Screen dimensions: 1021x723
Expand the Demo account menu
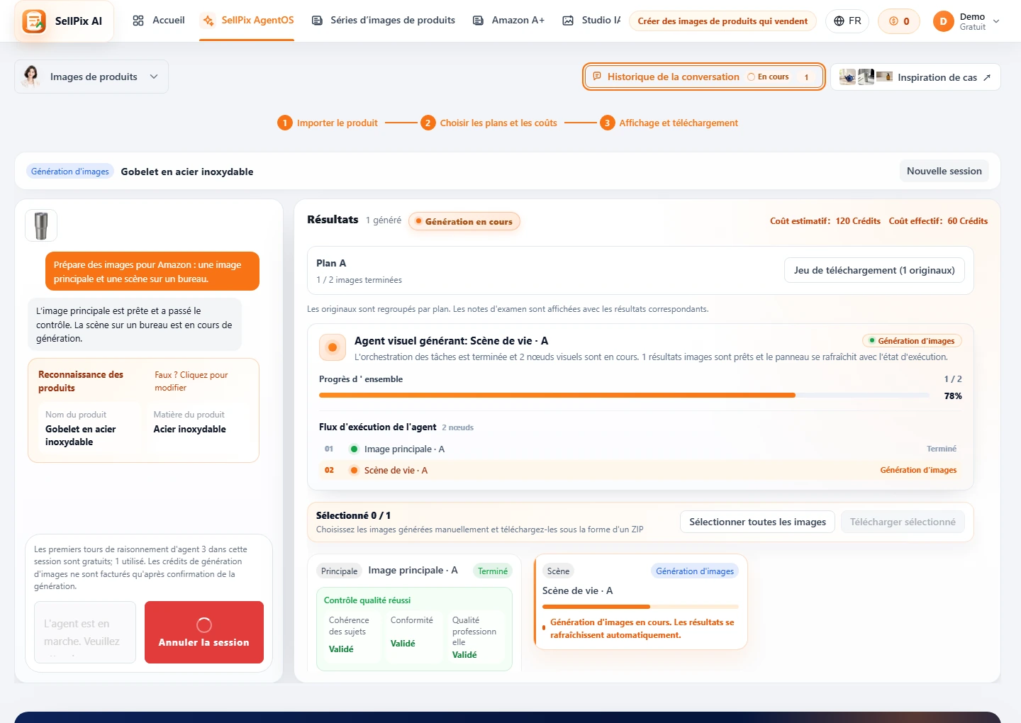tap(966, 21)
